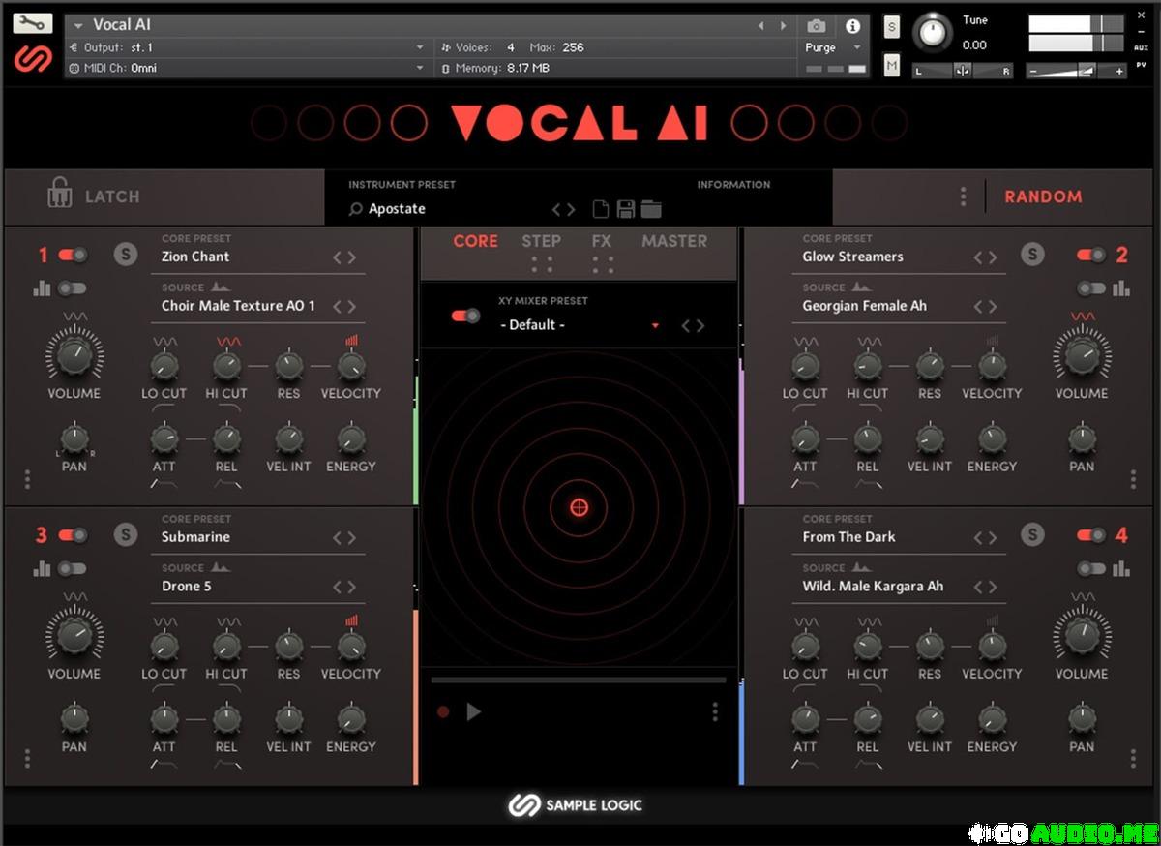The height and width of the screenshot is (846, 1161).
Task: Disable the XY mixer preset switch
Action: click(x=465, y=316)
